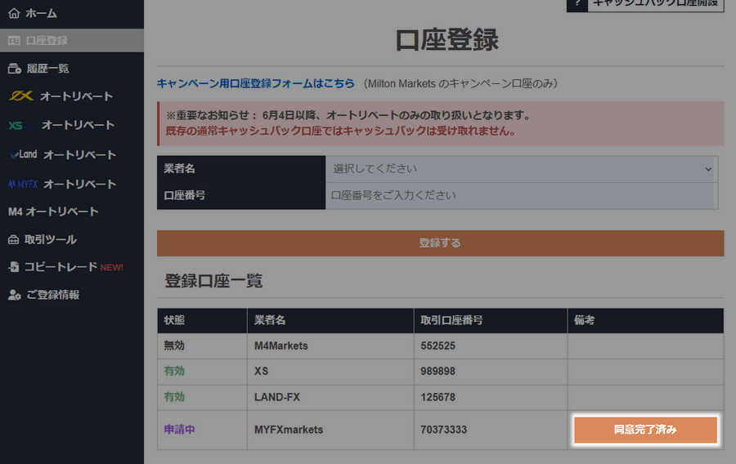Click the question mark help icon
This screenshot has width=736, height=464.
[x=577, y=4]
